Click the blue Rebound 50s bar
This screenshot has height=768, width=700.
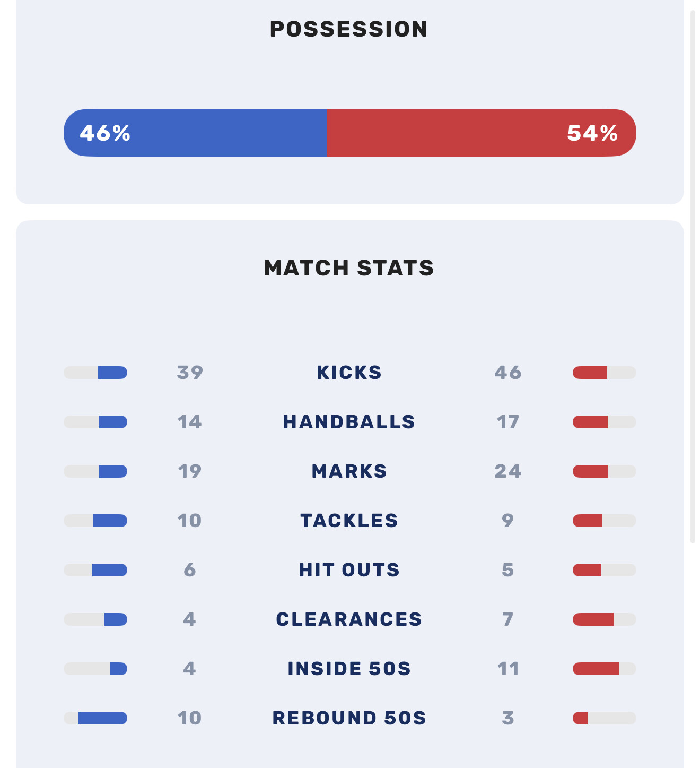pos(103,718)
